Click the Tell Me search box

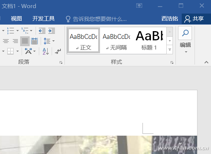pos(100,19)
